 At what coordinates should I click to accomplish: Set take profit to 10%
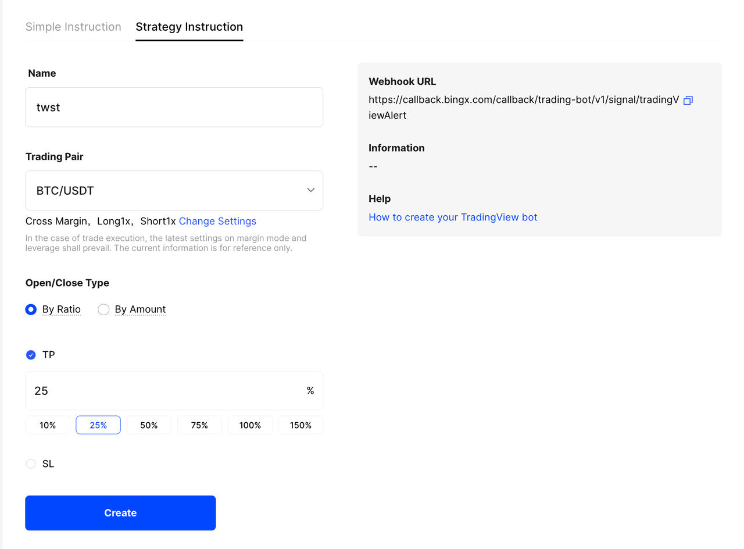[x=48, y=425]
